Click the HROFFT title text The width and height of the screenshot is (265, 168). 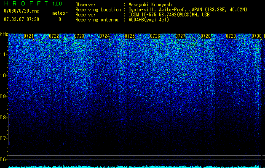click(26, 3)
